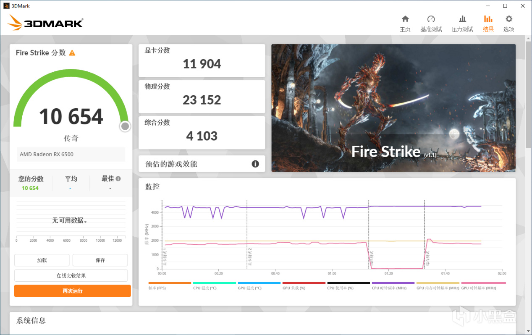This screenshot has width=532, height=335.
Task: Open the 结果 results bar chart icon
Action: point(488,19)
